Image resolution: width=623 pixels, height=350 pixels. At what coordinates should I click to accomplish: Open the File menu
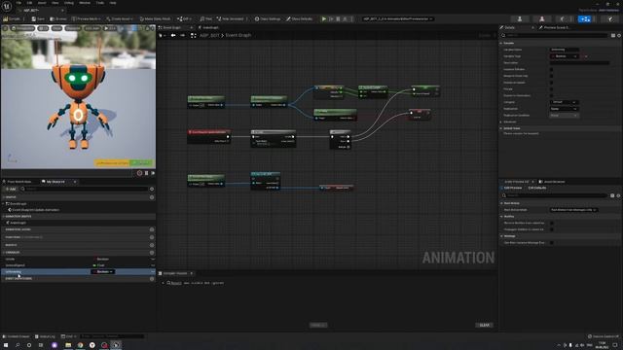coord(18,3)
